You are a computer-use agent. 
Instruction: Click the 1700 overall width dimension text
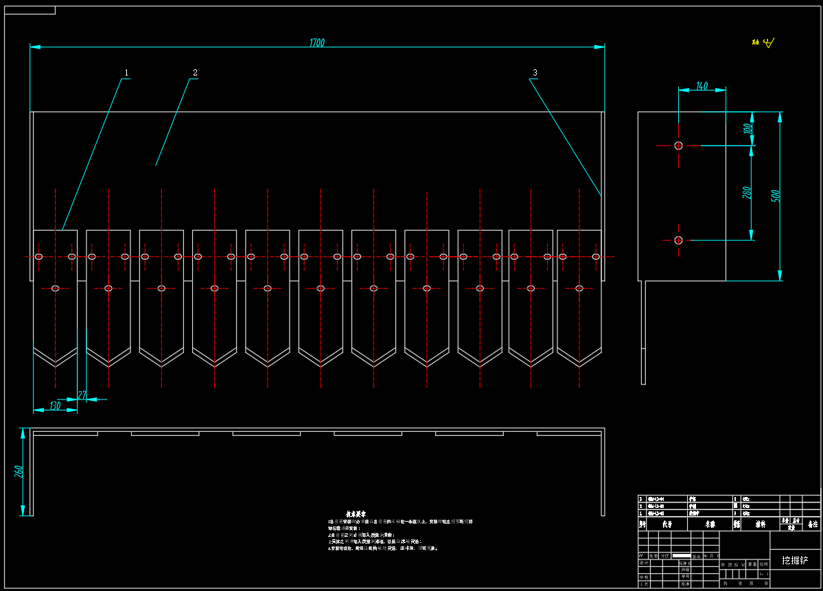tap(316, 43)
